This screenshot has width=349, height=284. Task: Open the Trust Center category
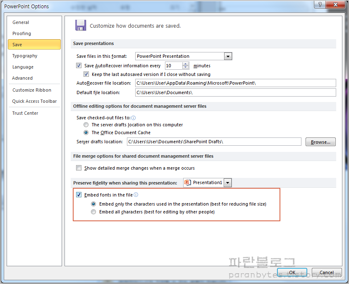(34, 113)
